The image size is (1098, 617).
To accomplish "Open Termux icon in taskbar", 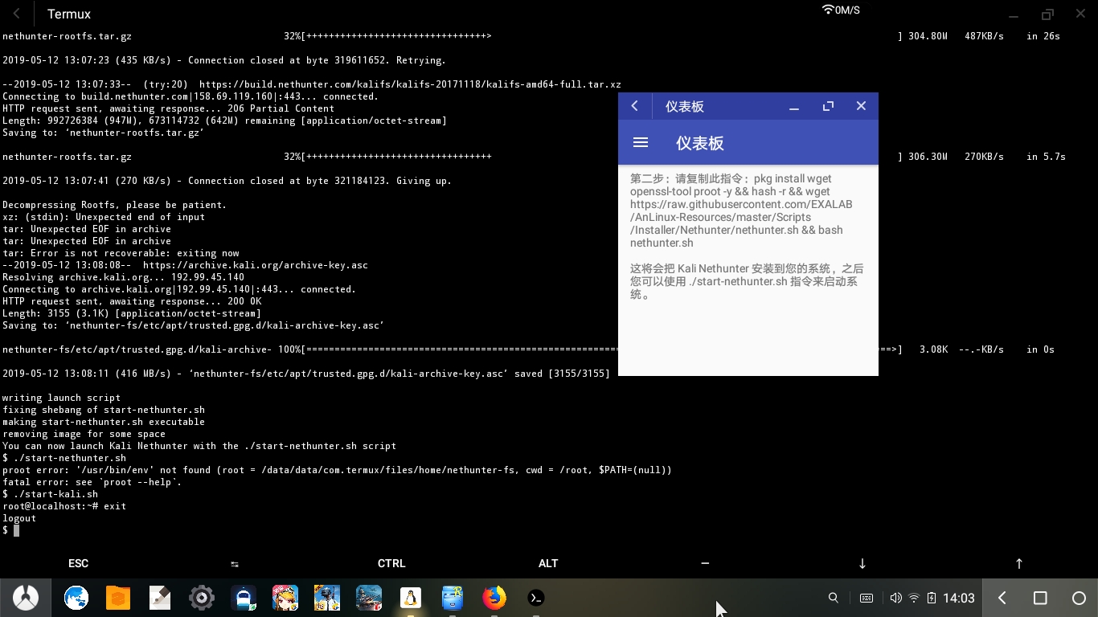I will coord(536,598).
